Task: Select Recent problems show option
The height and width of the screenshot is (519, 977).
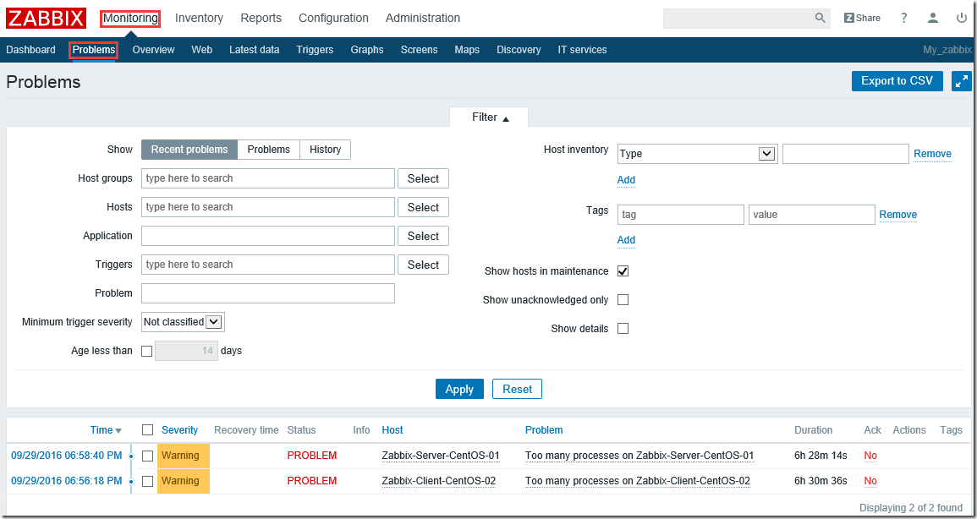Action: pos(189,150)
